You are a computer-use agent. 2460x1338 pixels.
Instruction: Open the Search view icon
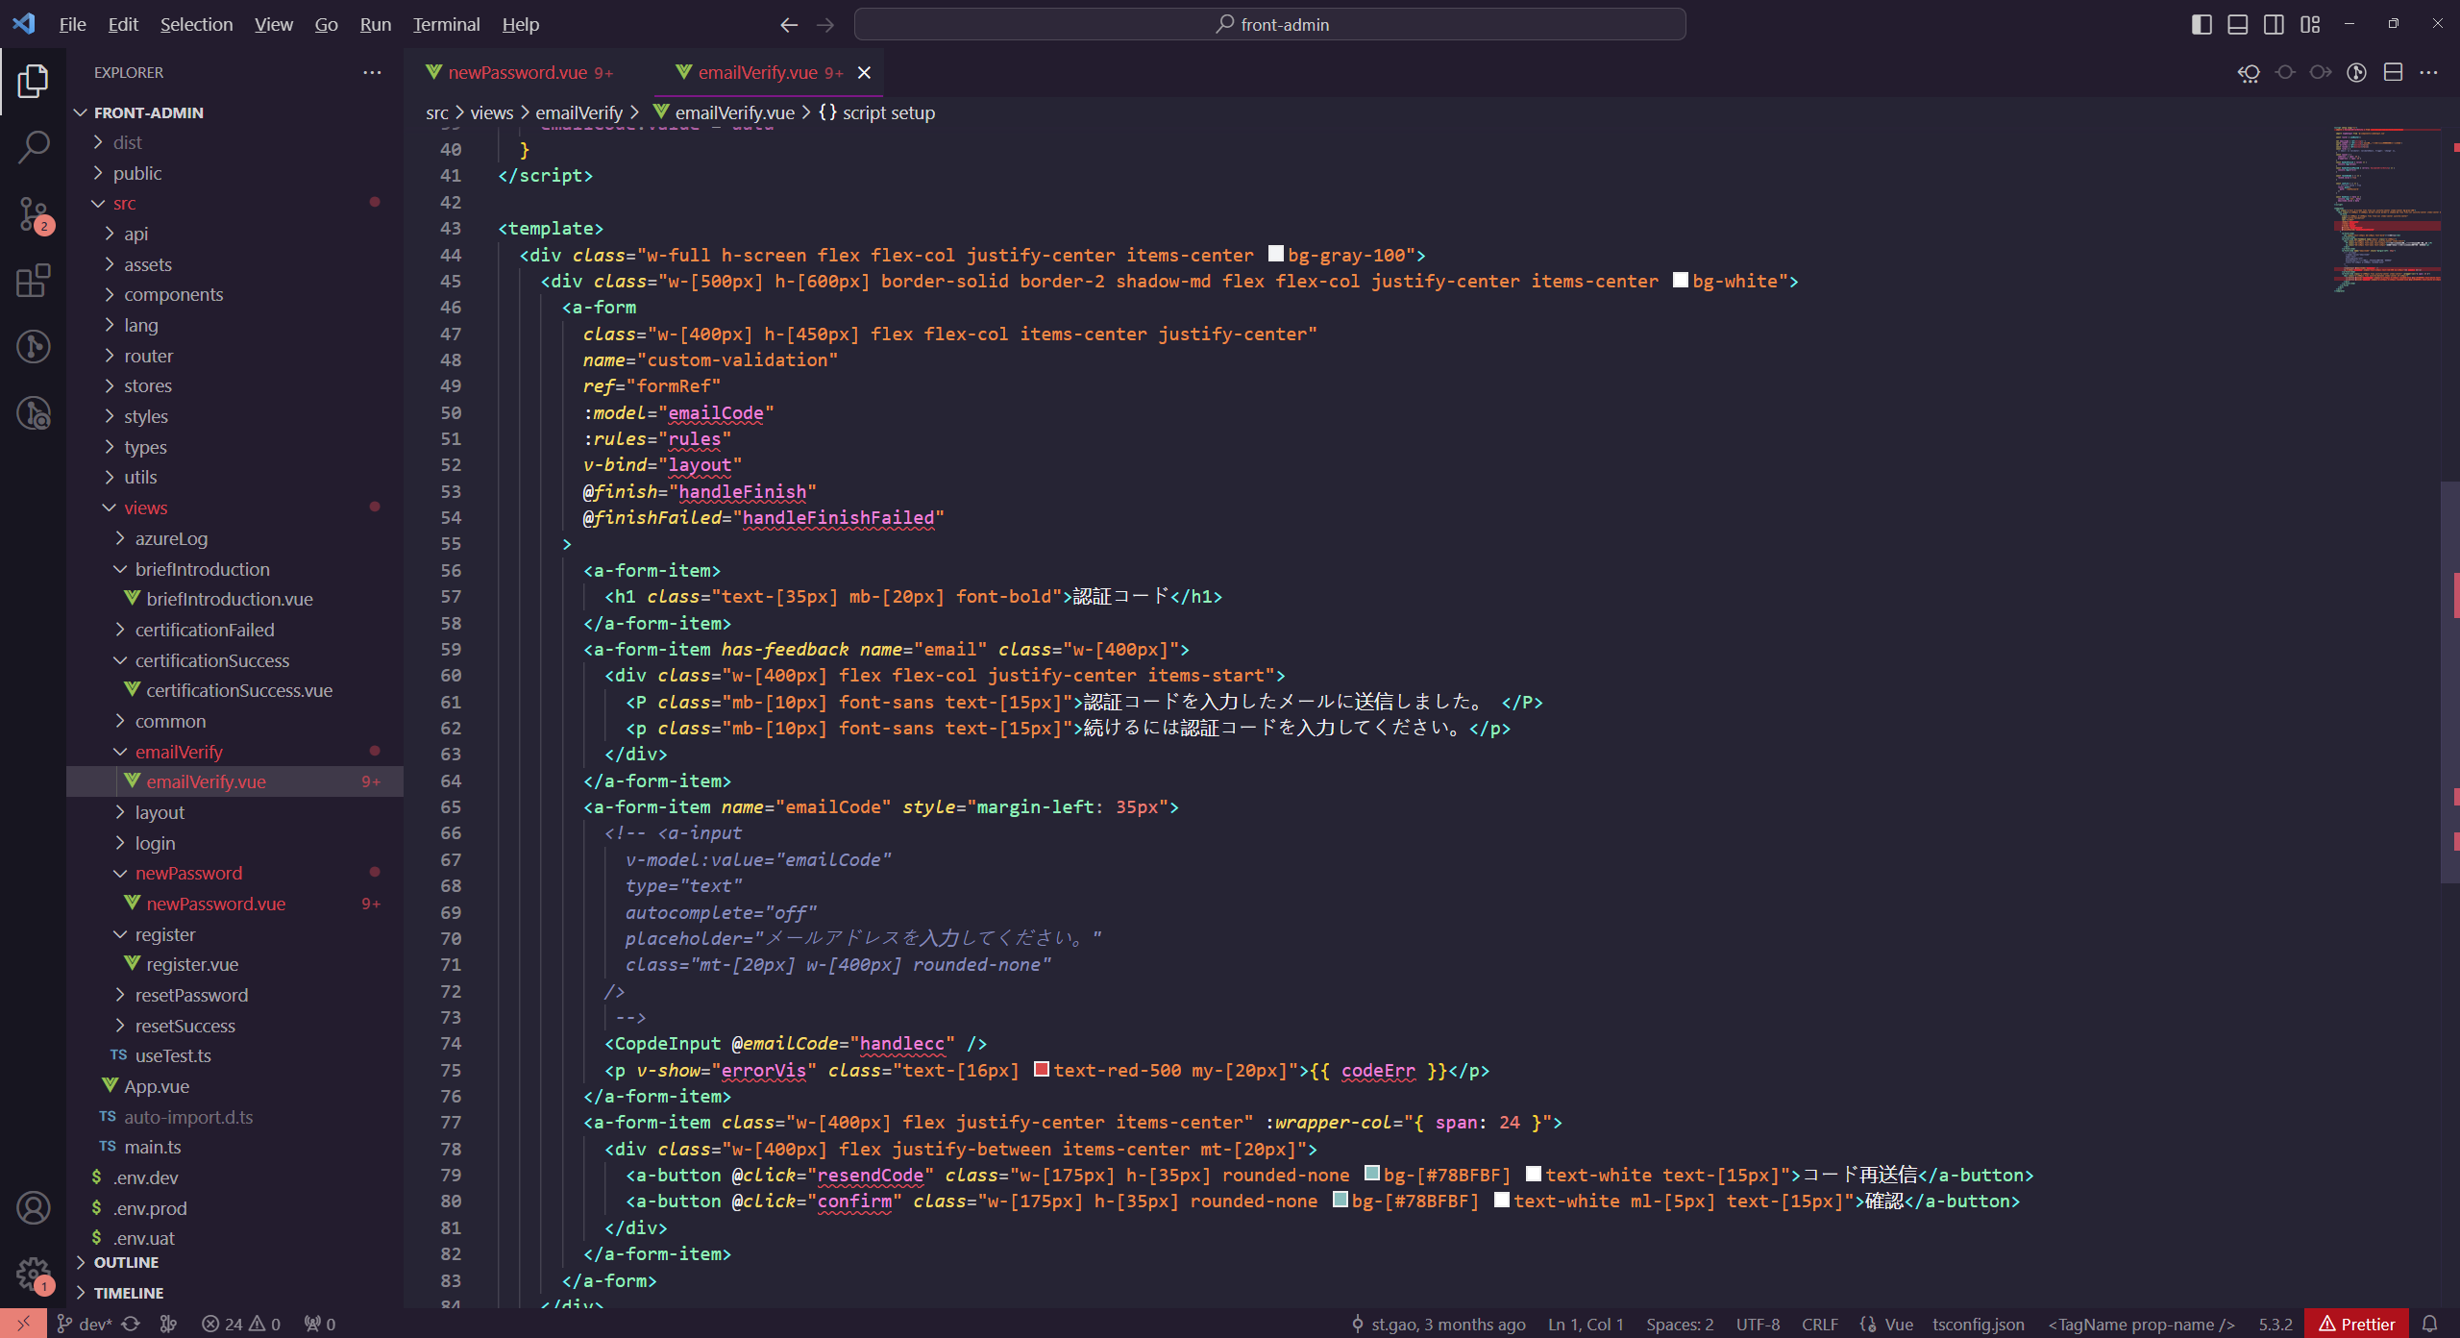coord(33,147)
